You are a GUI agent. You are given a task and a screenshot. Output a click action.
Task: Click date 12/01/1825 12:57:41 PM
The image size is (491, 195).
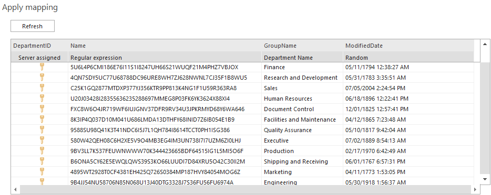coord(377,109)
